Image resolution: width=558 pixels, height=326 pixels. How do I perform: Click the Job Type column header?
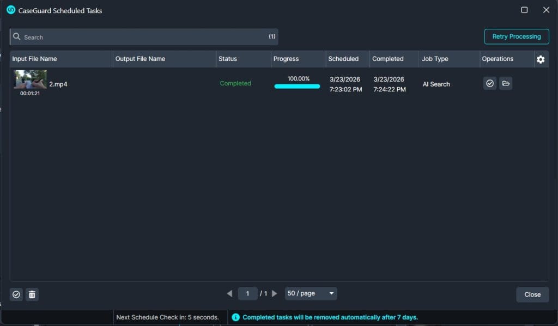point(435,59)
